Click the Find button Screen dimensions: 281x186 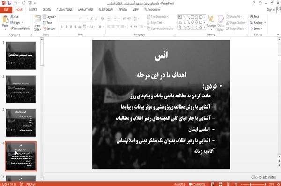[254, 17]
